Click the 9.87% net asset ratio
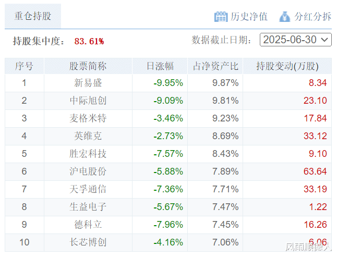This screenshot has height=258, width=337. [x=225, y=83]
